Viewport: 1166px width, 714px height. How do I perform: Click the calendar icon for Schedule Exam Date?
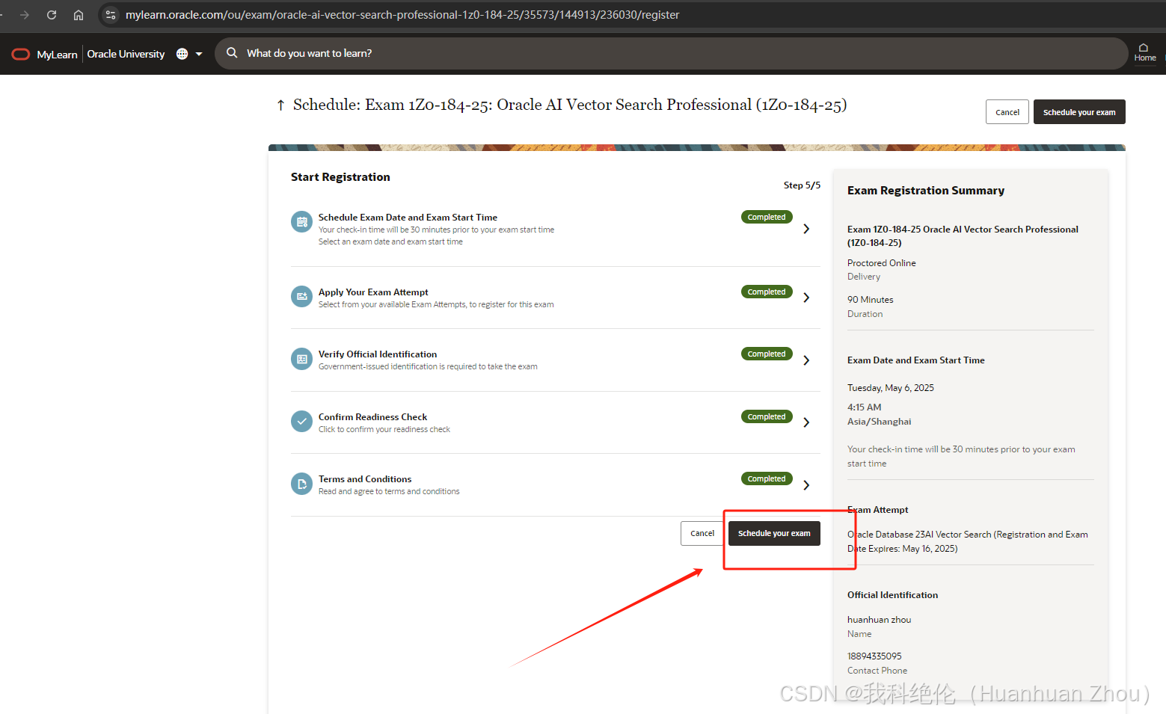click(301, 222)
